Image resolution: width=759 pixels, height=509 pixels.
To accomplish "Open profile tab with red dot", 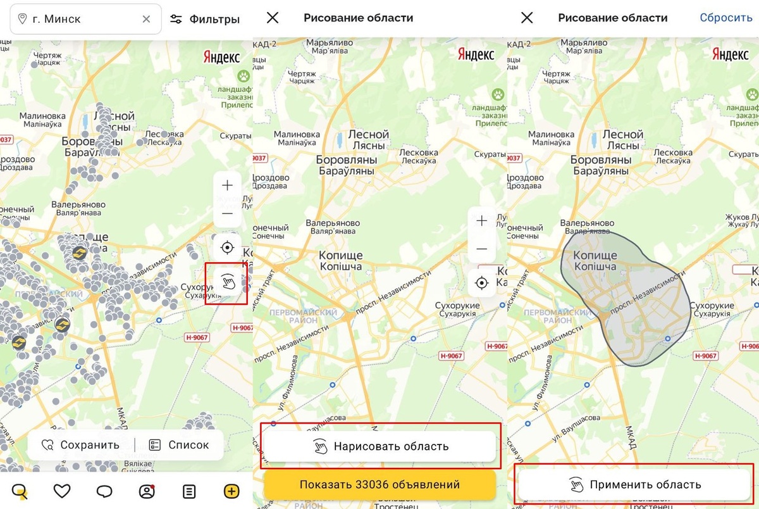I will (147, 491).
